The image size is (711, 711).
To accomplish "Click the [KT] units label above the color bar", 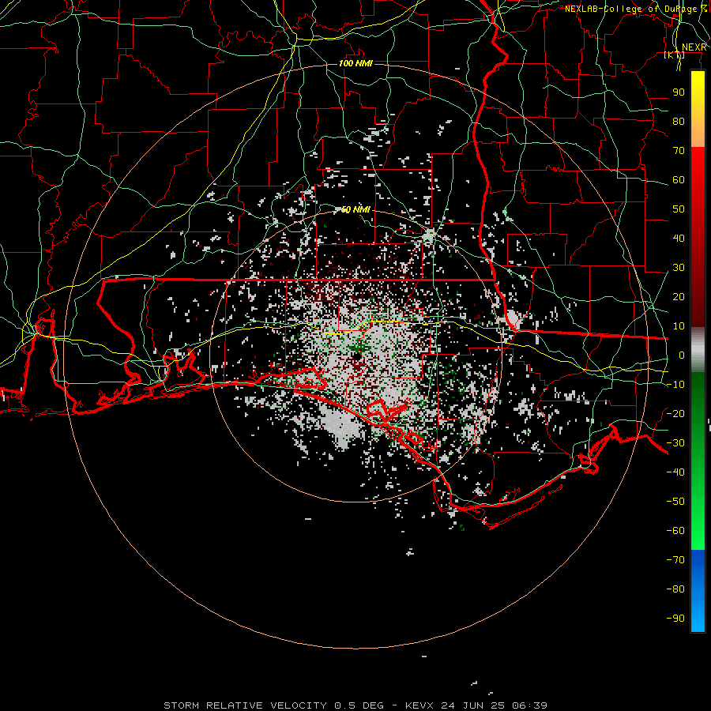I will coord(675,55).
